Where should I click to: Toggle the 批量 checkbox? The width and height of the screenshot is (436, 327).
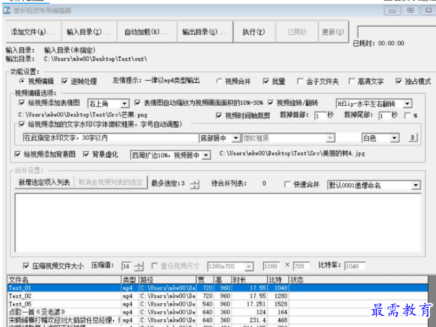(266, 81)
